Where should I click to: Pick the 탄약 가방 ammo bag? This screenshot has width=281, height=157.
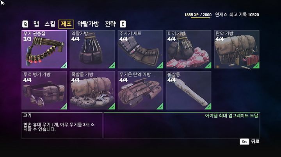click(x=237, y=49)
